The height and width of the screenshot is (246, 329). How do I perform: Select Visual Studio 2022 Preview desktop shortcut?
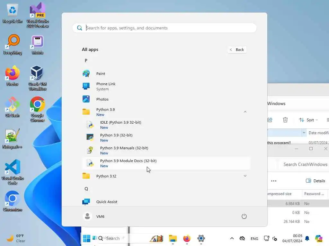pos(38,15)
